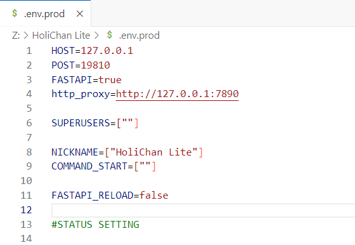Viewport: 355px width, 245px height.
Task: Click the FASTAPI=true value
Action: [110, 80]
